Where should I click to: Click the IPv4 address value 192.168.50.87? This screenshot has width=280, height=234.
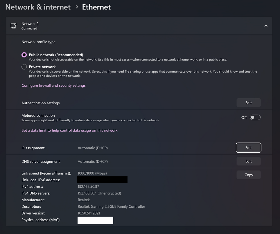click(x=88, y=187)
